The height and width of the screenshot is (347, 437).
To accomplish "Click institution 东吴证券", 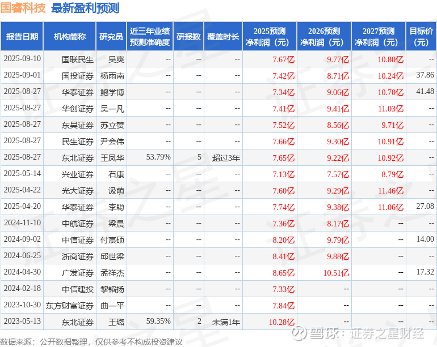I will (x=78, y=125).
